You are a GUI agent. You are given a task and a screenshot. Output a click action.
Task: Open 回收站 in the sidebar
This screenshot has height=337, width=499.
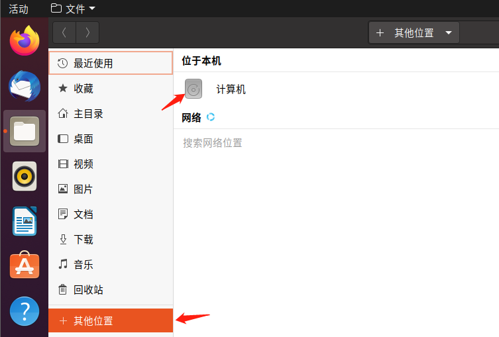point(111,289)
